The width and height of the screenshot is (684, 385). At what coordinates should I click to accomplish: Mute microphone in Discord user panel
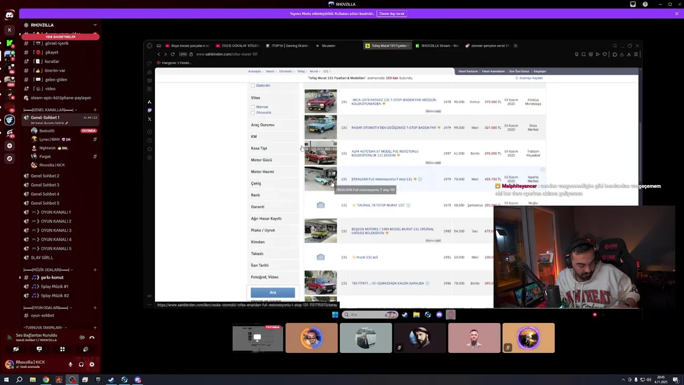[x=70, y=365]
